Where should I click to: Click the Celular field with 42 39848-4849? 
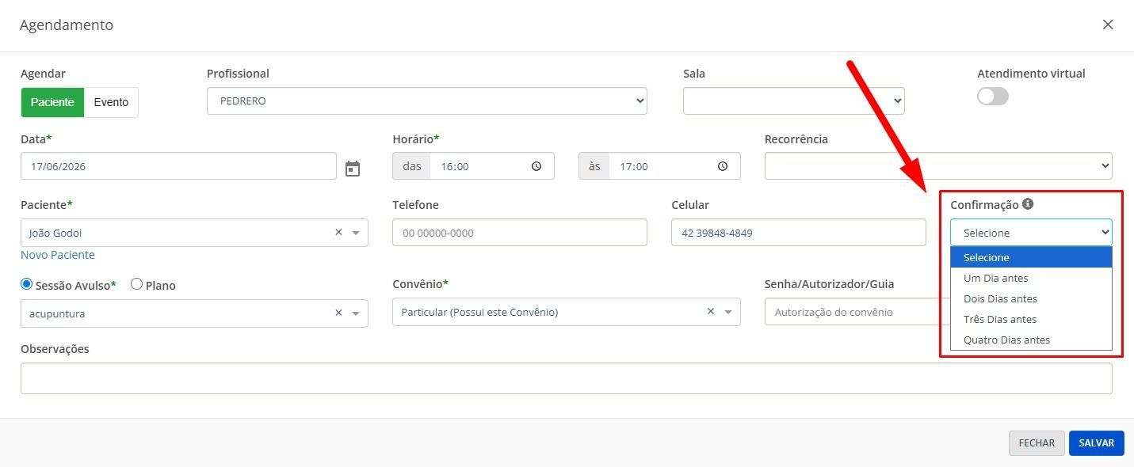click(x=798, y=233)
